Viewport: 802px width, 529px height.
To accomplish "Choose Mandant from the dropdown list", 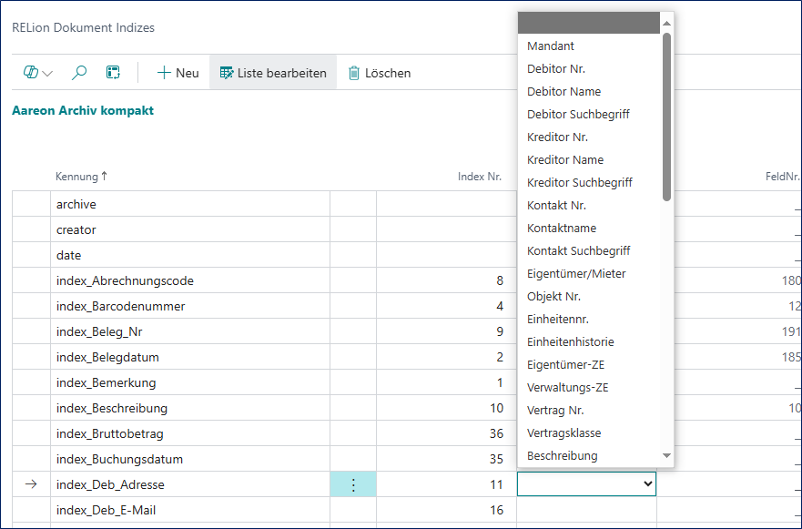I will point(551,46).
